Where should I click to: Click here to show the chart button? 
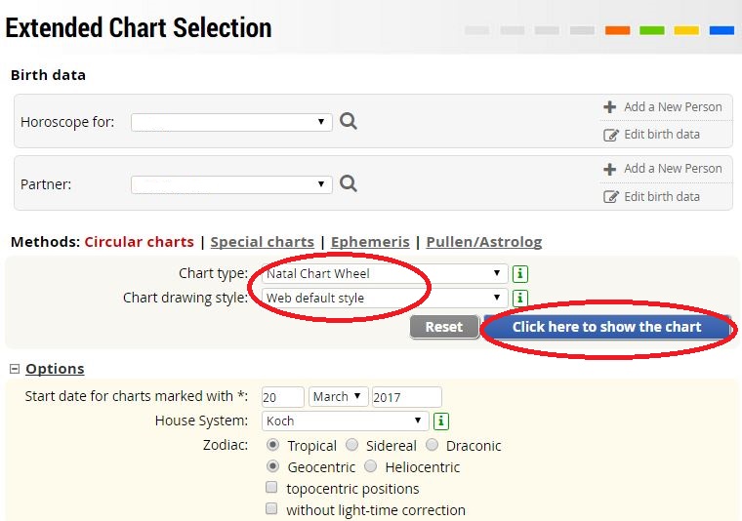tap(606, 327)
